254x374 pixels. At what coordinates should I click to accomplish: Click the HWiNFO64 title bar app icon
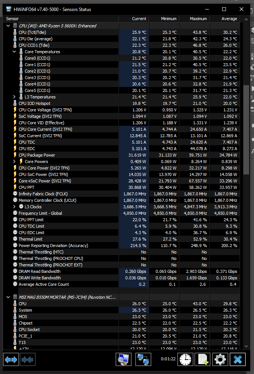(x=9, y=9)
